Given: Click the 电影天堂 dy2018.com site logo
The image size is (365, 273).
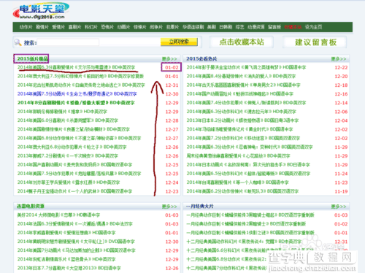Looking at the screenshot, I should click(41, 11).
